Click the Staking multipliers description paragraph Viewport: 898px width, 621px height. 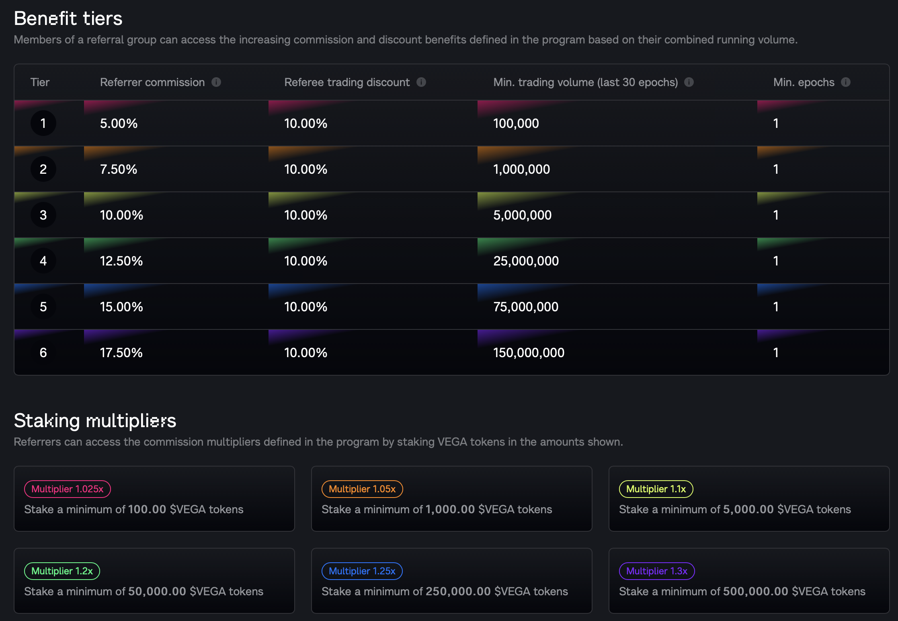pos(318,442)
